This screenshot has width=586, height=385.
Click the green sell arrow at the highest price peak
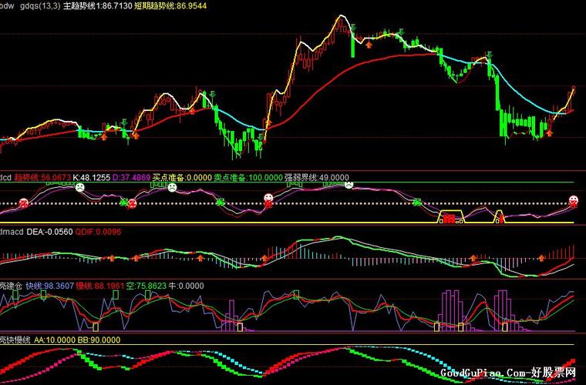(x=353, y=28)
